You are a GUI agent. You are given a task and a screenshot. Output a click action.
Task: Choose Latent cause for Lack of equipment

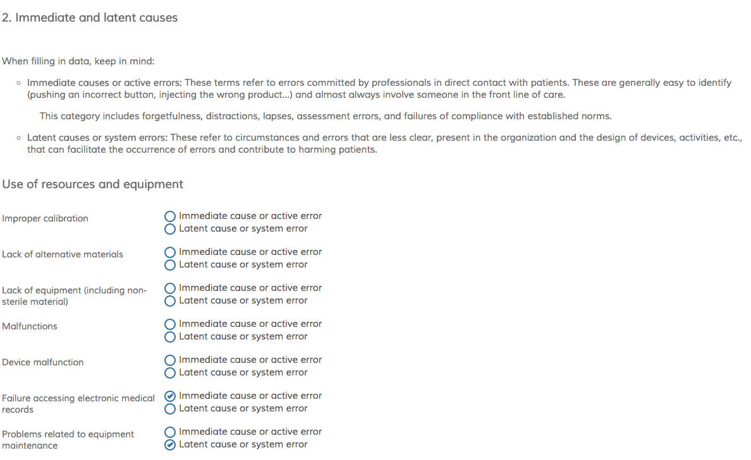[170, 301]
